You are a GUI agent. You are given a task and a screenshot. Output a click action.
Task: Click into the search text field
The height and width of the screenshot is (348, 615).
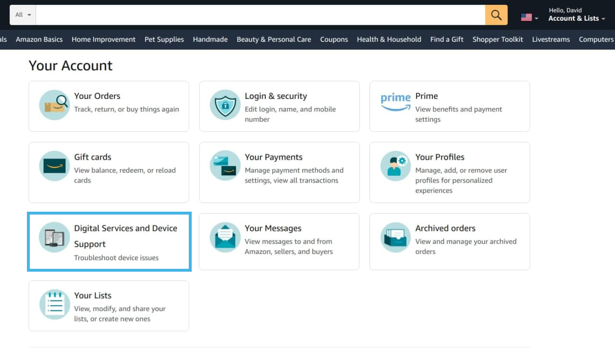(260, 15)
